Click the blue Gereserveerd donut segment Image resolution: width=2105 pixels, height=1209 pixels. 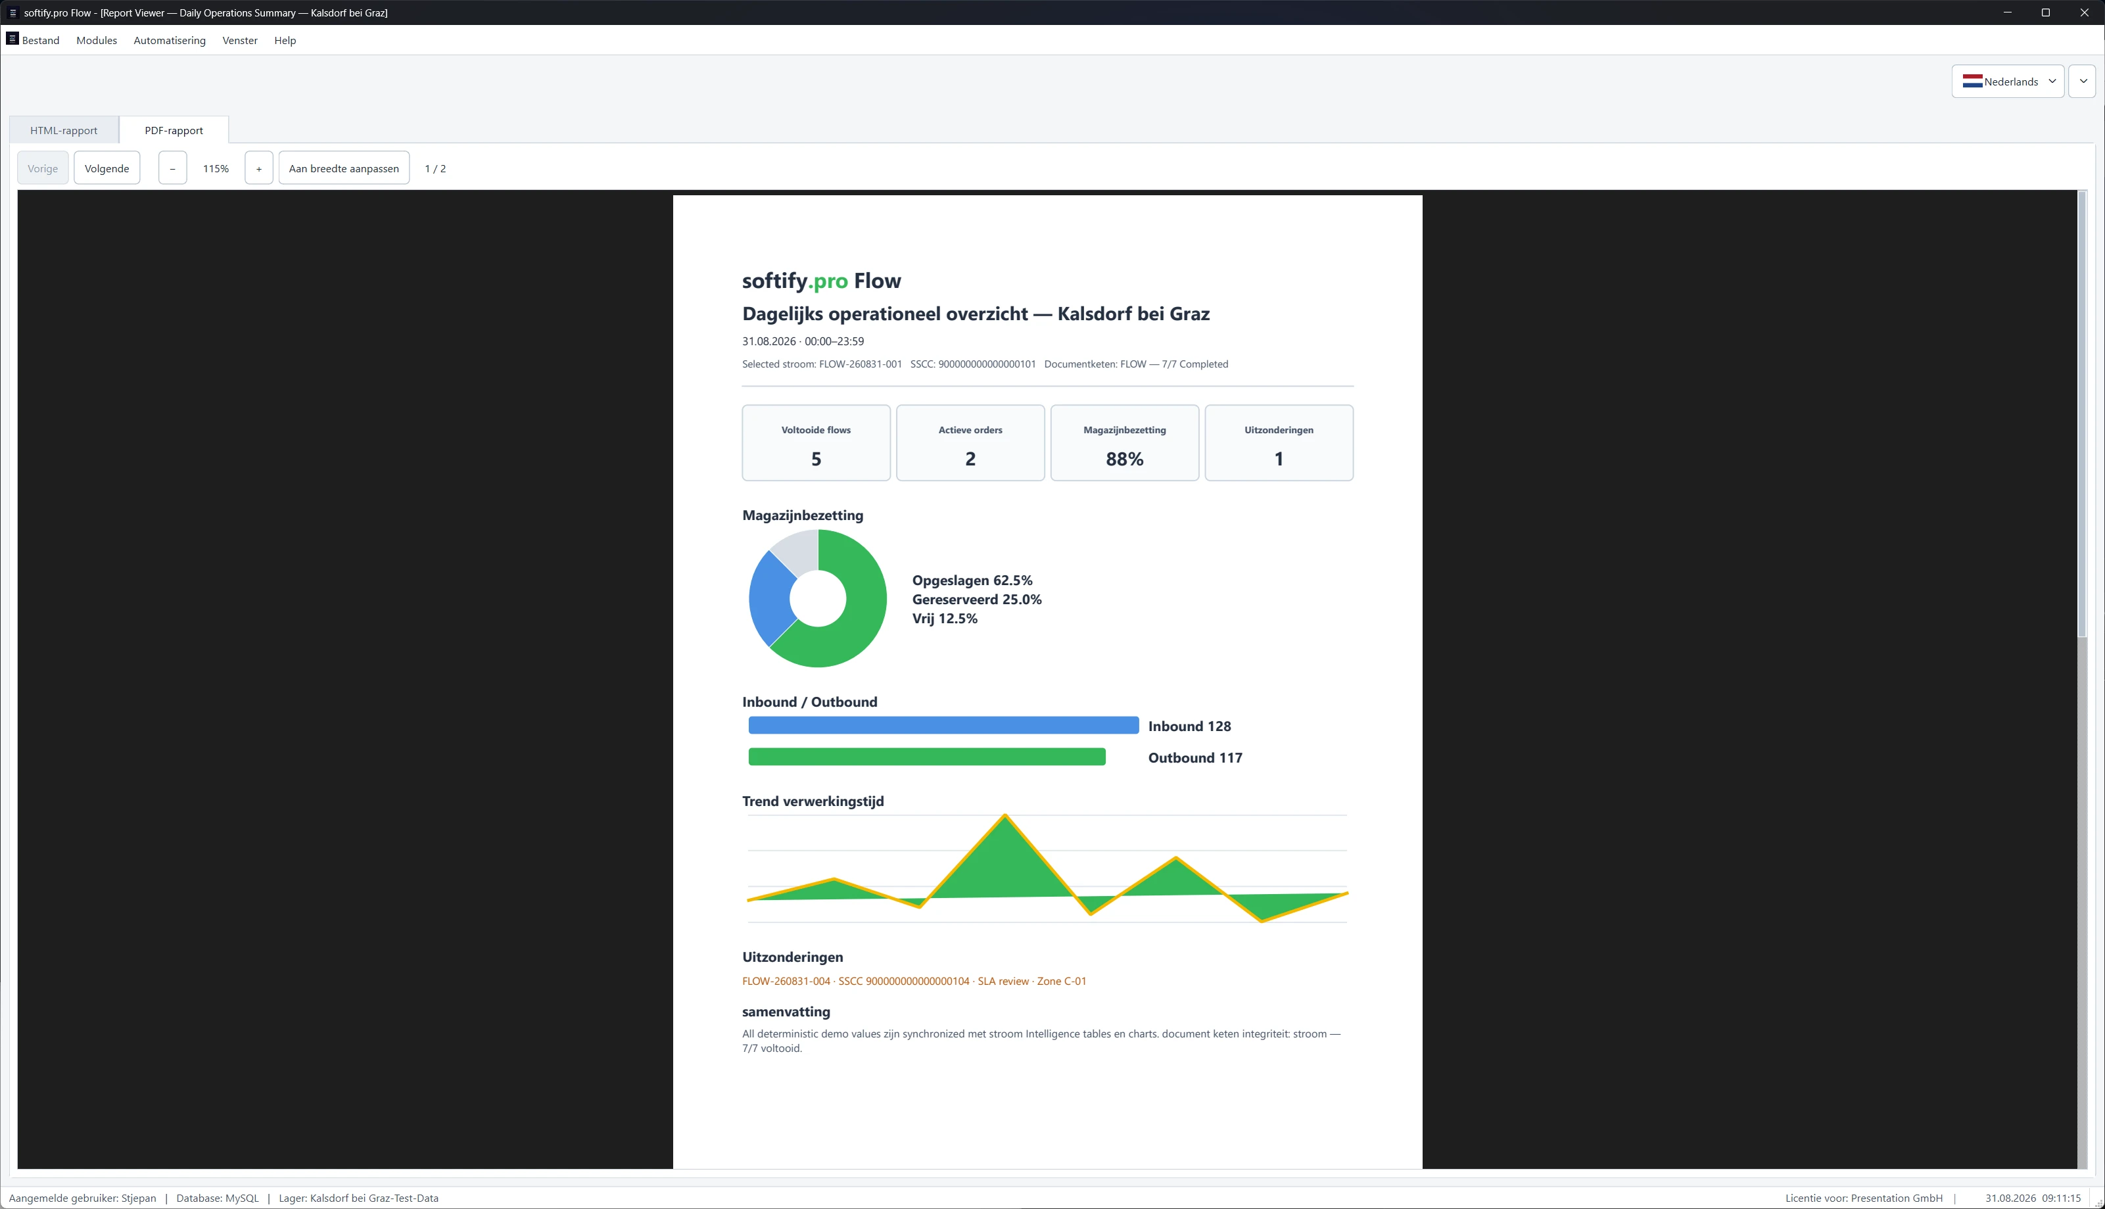point(770,600)
